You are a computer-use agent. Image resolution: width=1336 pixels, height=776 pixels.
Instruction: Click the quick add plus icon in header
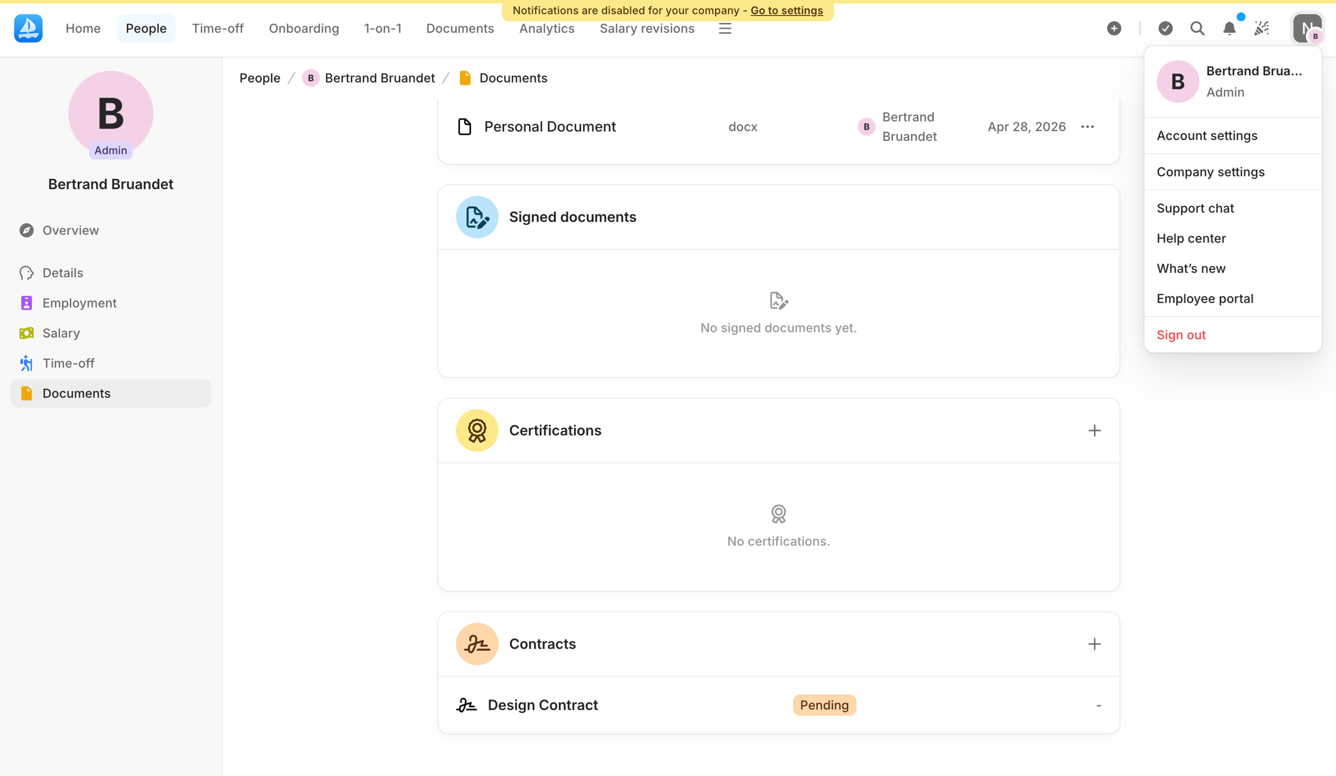(x=1114, y=28)
